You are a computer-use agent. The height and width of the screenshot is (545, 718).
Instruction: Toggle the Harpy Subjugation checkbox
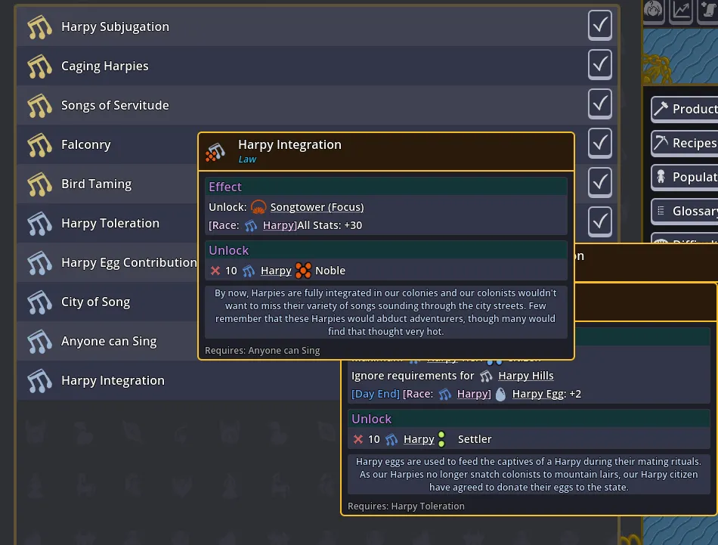click(x=600, y=25)
